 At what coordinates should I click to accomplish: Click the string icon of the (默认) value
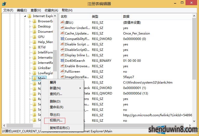[62, 22]
